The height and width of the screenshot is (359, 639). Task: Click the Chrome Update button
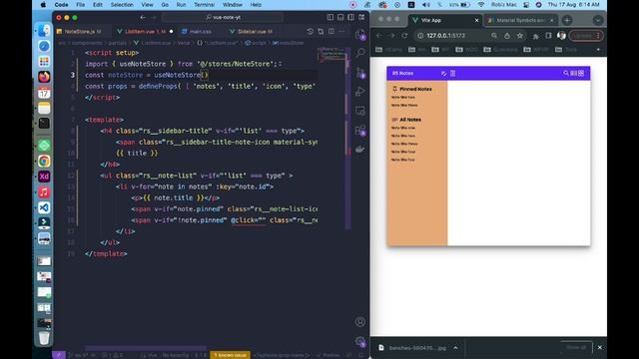586,36
